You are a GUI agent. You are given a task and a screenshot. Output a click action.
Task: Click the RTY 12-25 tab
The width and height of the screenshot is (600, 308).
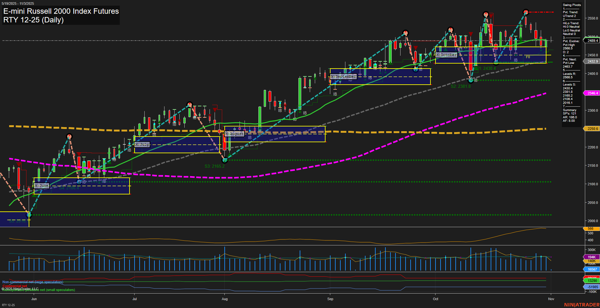tap(8, 305)
